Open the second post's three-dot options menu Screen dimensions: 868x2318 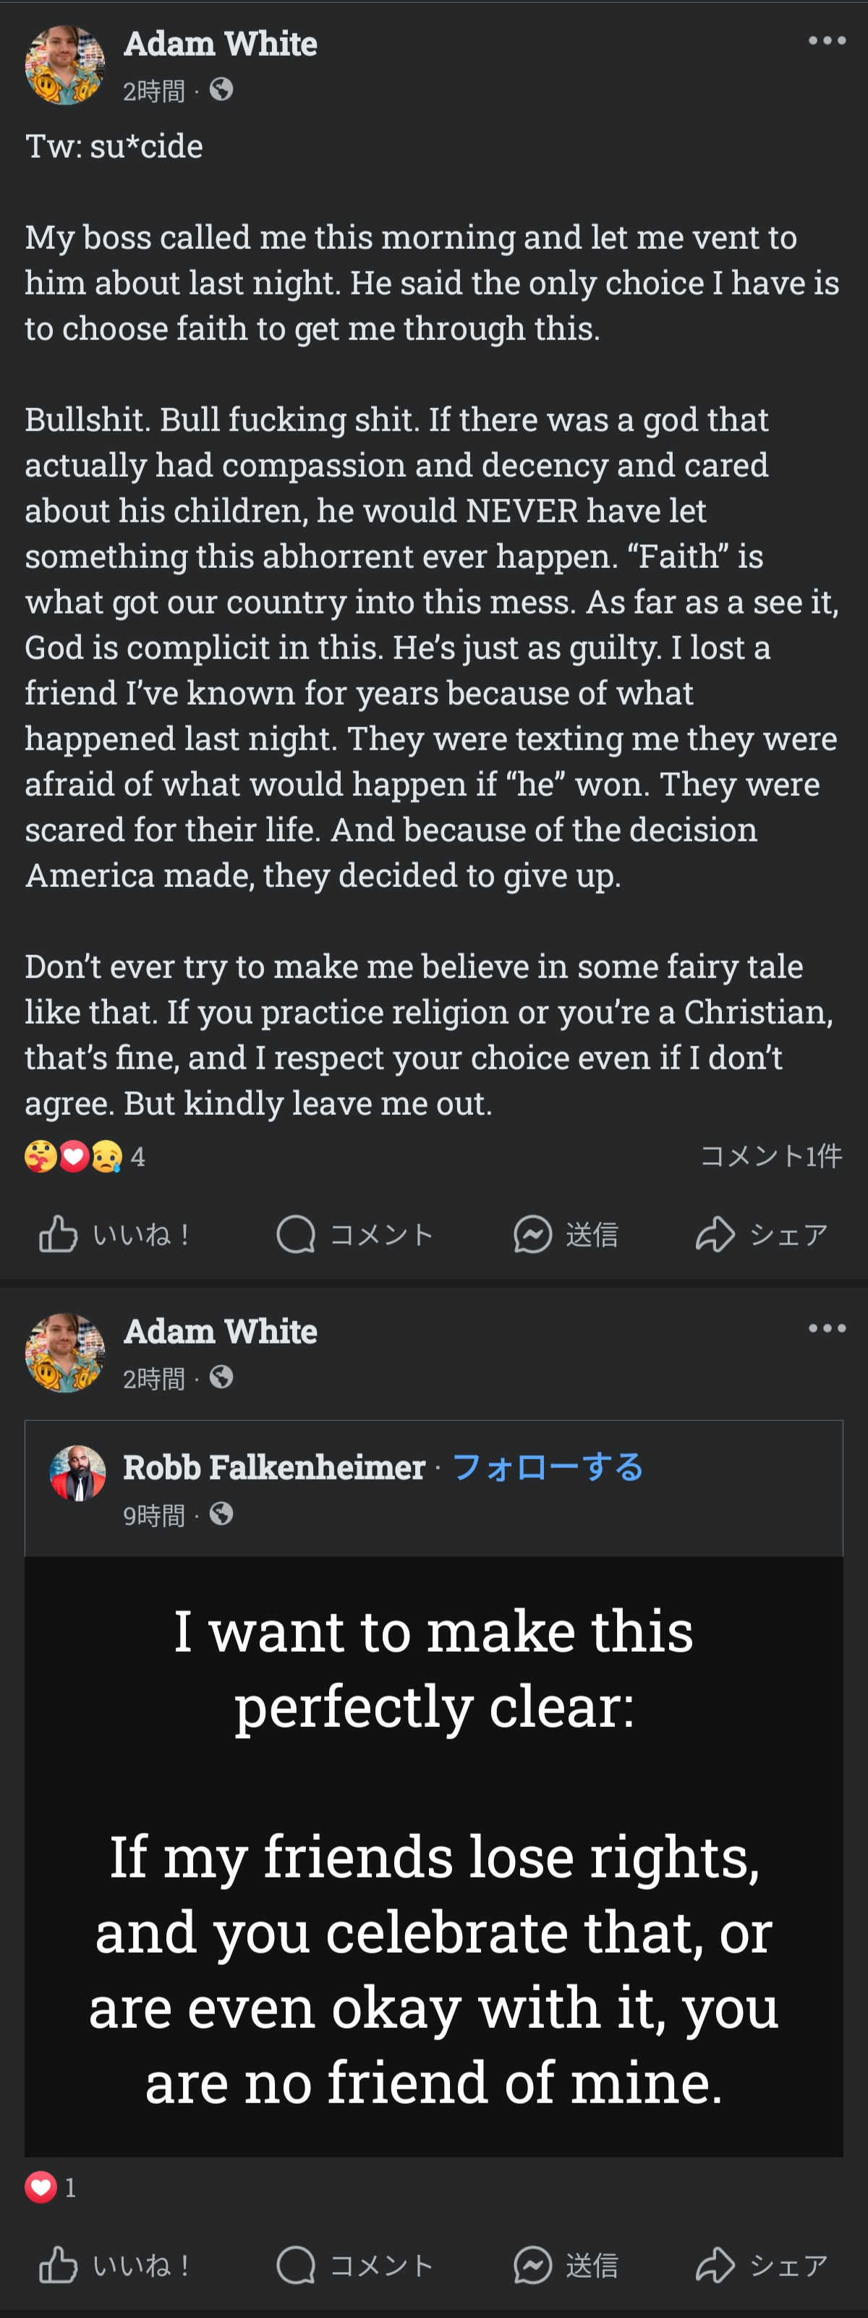pyautogui.click(x=827, y=1328)
